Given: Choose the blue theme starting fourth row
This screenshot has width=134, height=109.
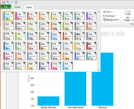Looking at the screenshot, I should [9, 46].
